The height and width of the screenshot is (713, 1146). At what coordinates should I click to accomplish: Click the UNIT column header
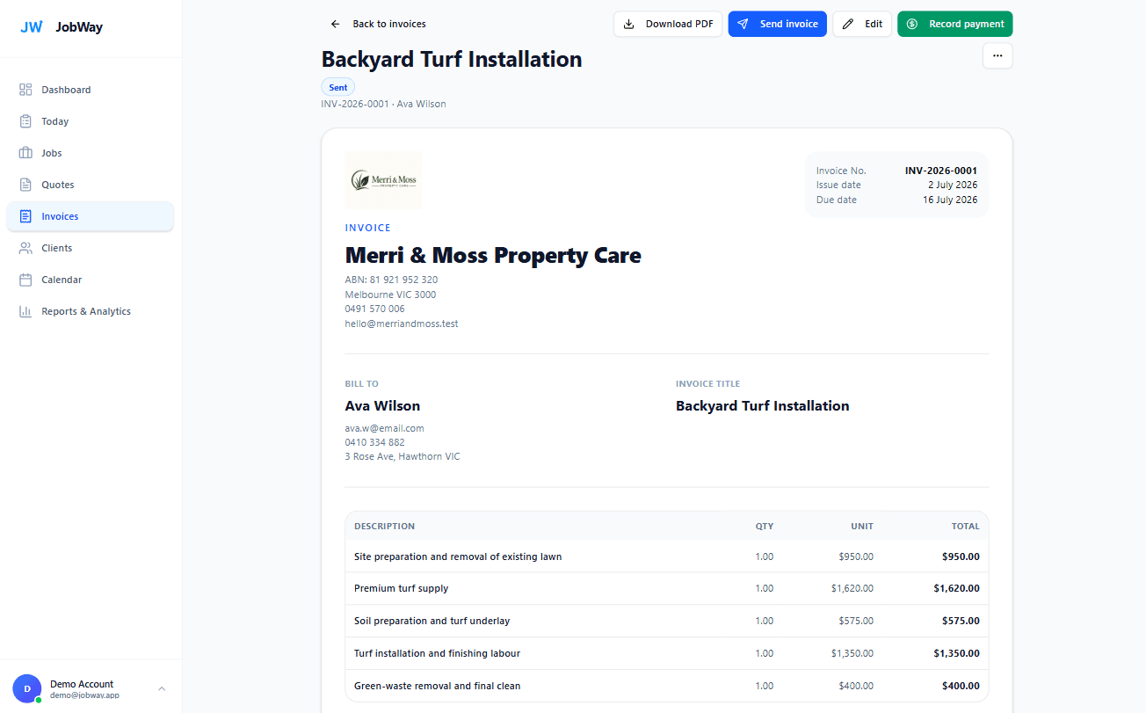862,527
